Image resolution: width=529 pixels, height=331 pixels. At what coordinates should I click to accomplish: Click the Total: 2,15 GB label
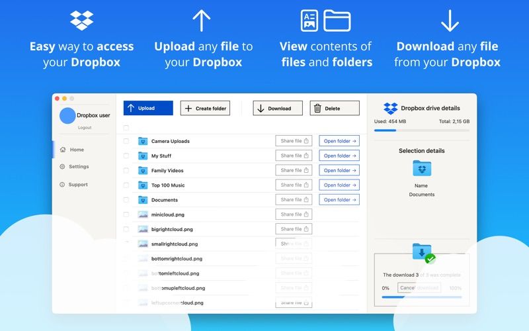(x=454, y=121)
